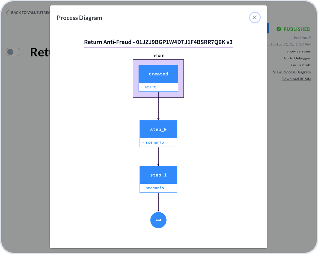Select the step_1 node block
Viewport: 318px width, 254px height.
(158, 175)
